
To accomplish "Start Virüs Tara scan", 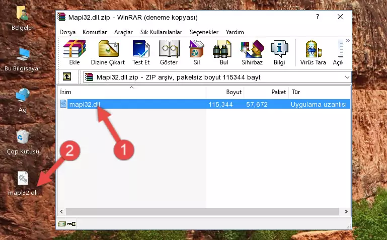I will click(x=313, y=52).
